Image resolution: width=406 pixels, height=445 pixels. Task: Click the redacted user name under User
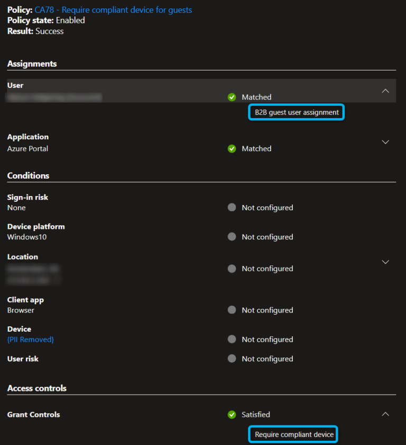pyautogui.click(x=54, y=97)
